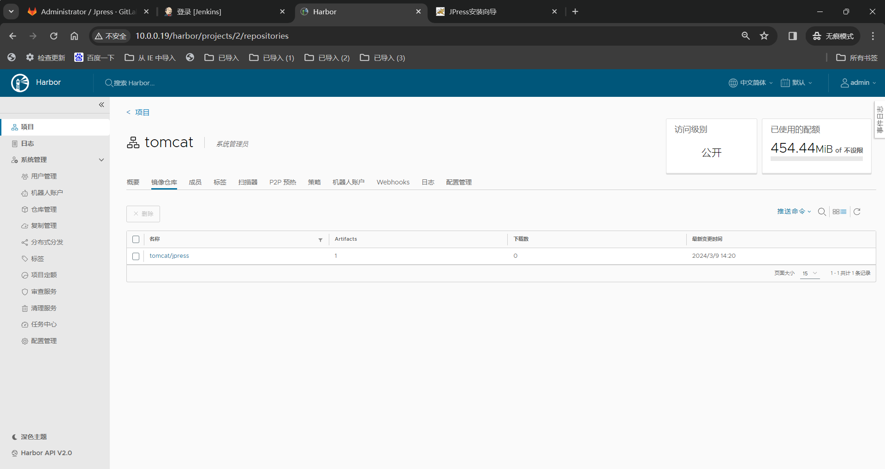
Task: Open tomcat/jpress repository link
Action: [169, 256]
